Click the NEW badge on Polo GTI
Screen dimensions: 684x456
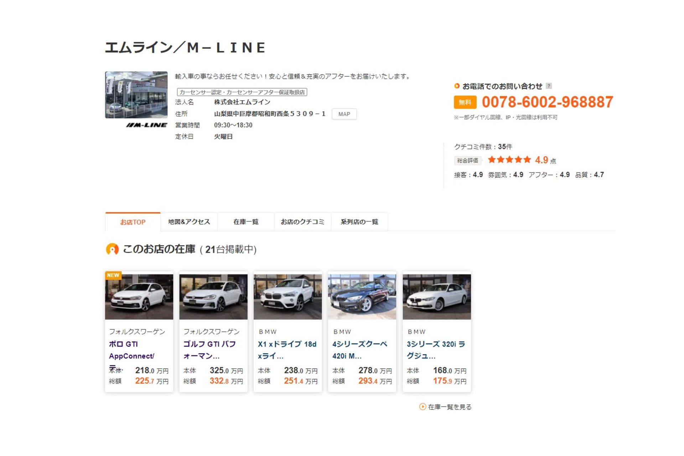(113, 275)
